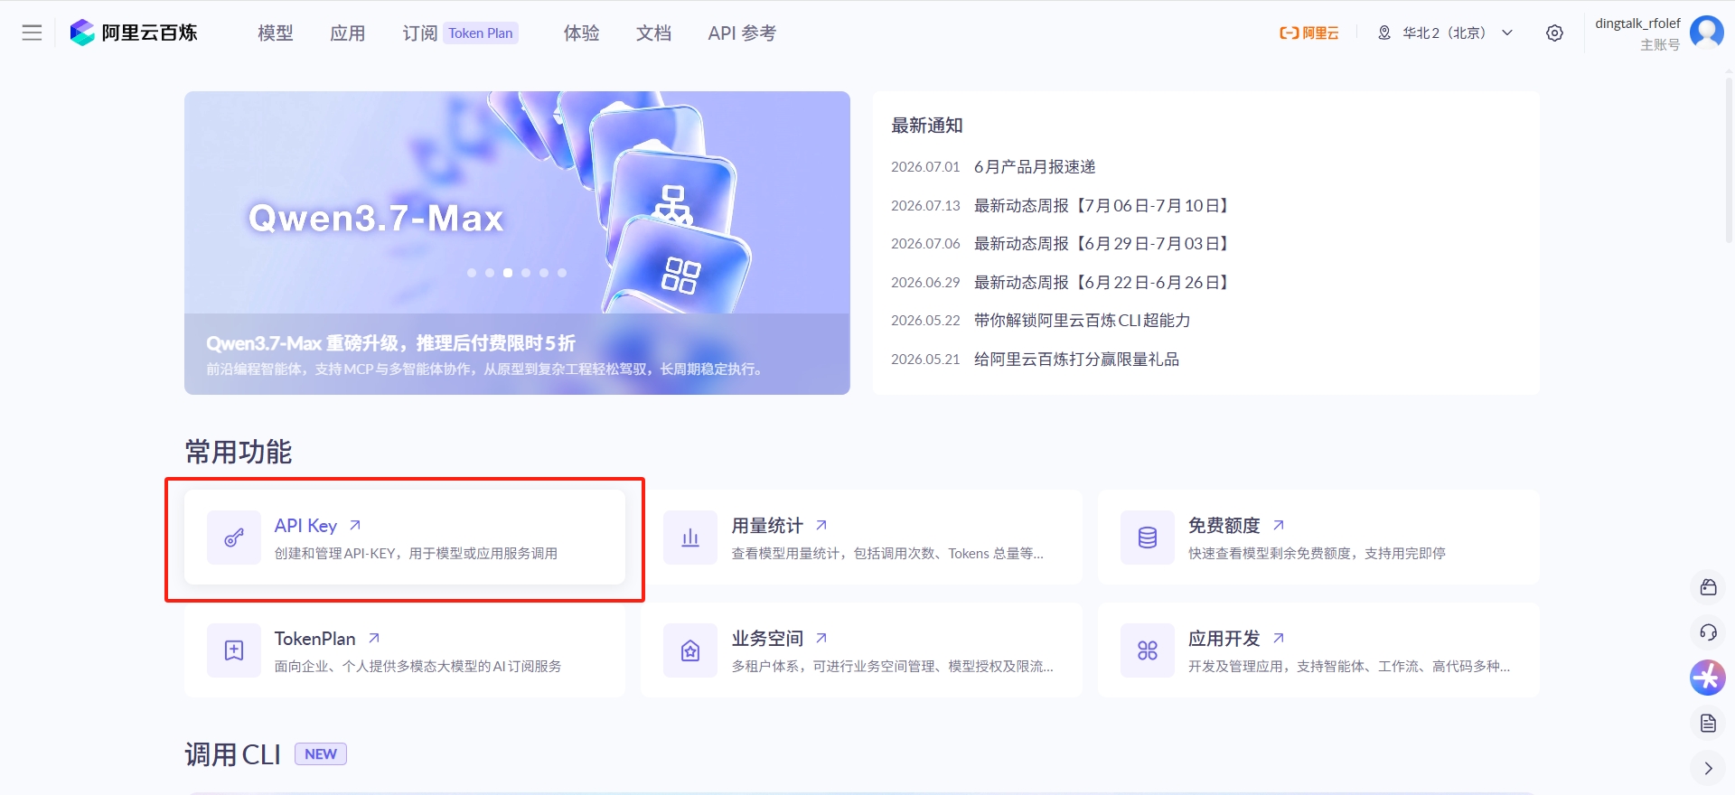The width and height of the screenshot is (1735, 795).
Task: Open the 应用 menu
Action: pos(347,33)
